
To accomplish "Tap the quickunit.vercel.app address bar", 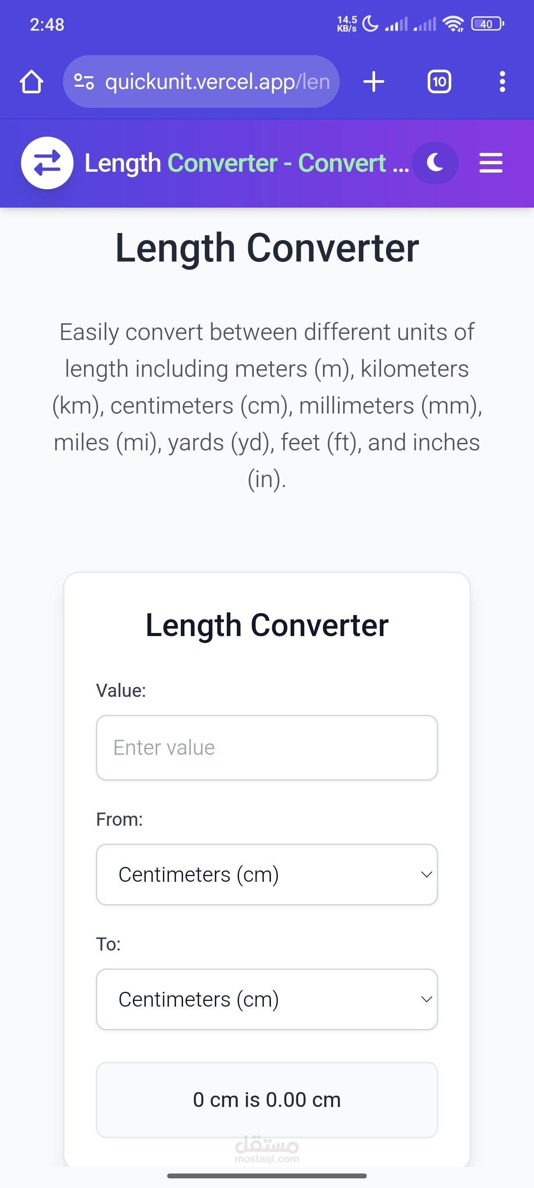I will (x=201, y=81).
